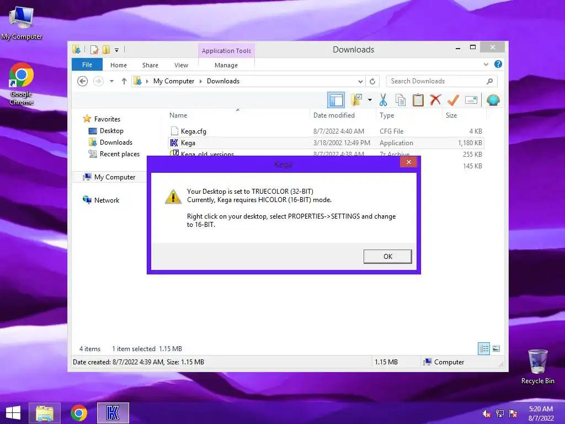Click the Rename toolbar icon
Viewport: 565px width, 424px height.
471,100
